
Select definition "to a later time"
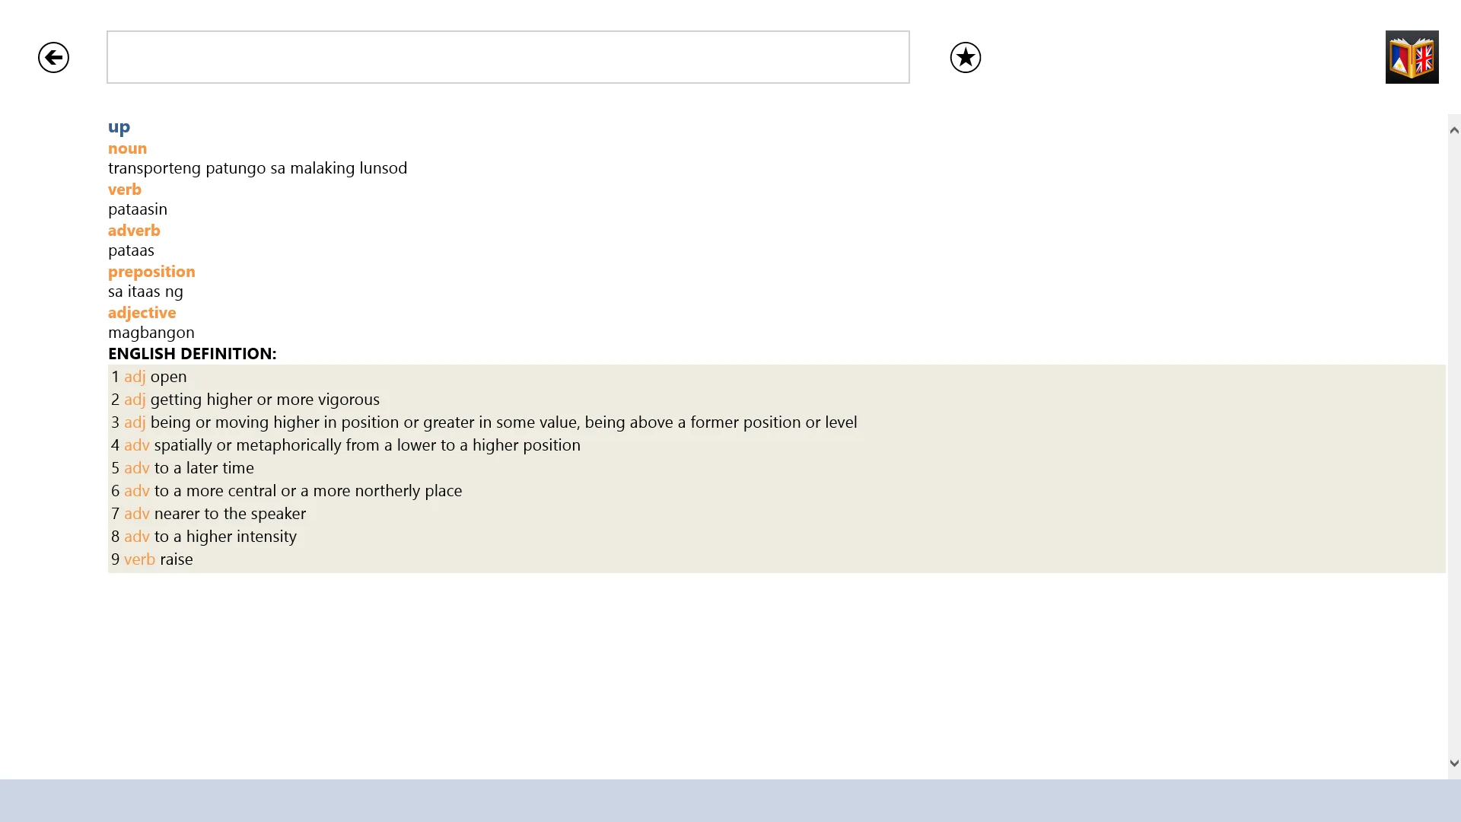pos(204,468)
